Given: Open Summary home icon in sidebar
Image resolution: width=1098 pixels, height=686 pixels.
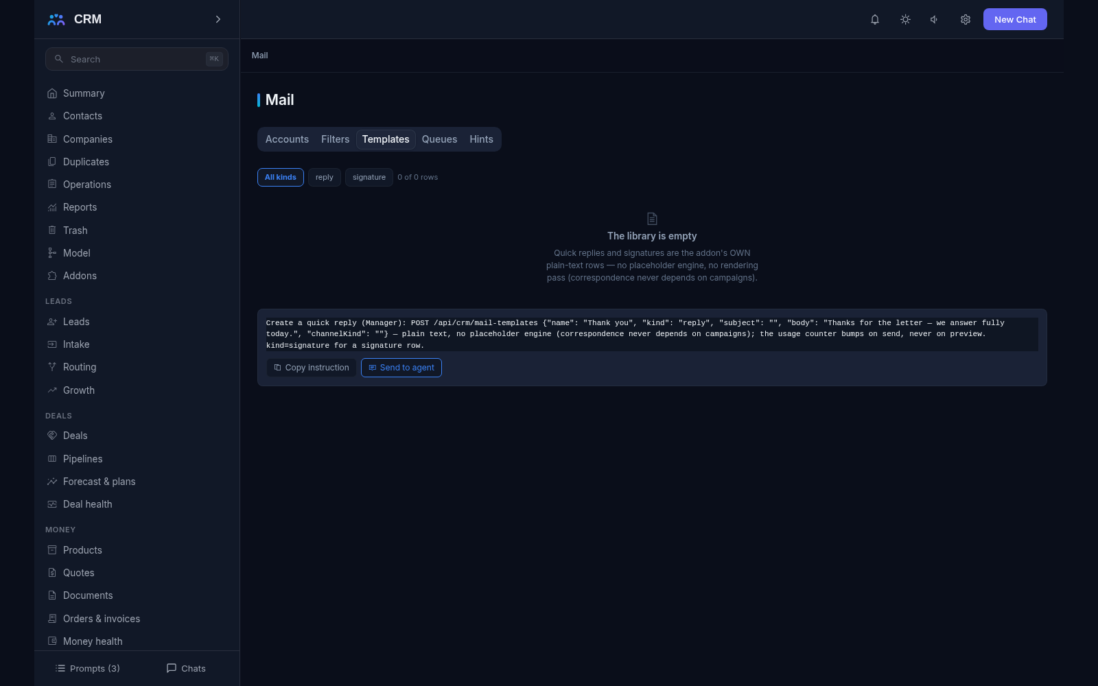Looking at the screenshot, I should coord(52,93).
